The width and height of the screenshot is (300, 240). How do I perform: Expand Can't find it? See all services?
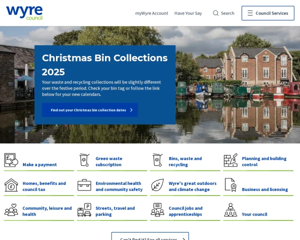pyautogui.click(x=150, y=236)
